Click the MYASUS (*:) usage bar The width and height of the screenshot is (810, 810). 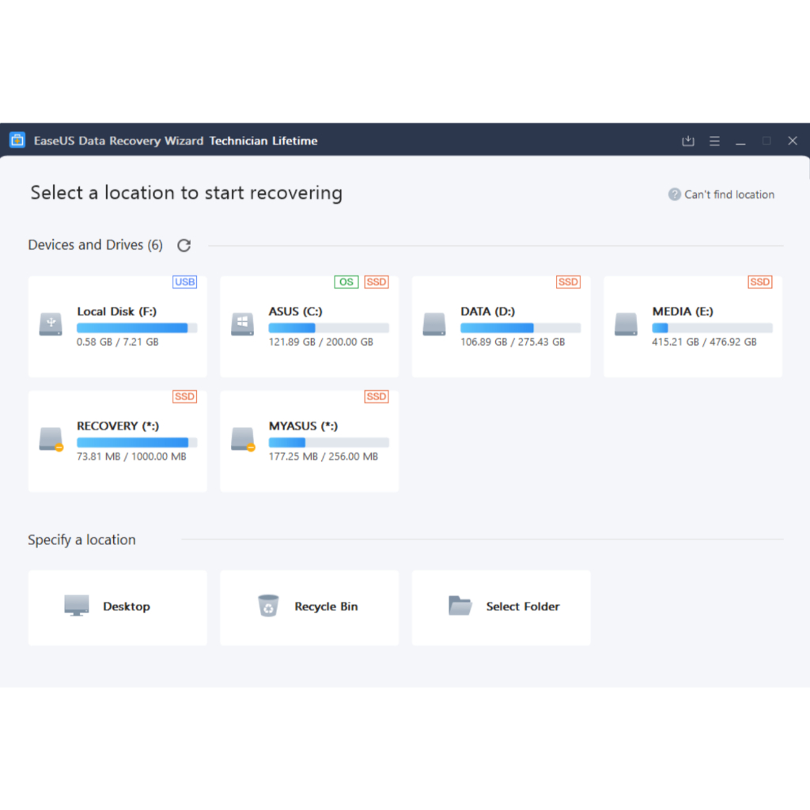[328, 442]
